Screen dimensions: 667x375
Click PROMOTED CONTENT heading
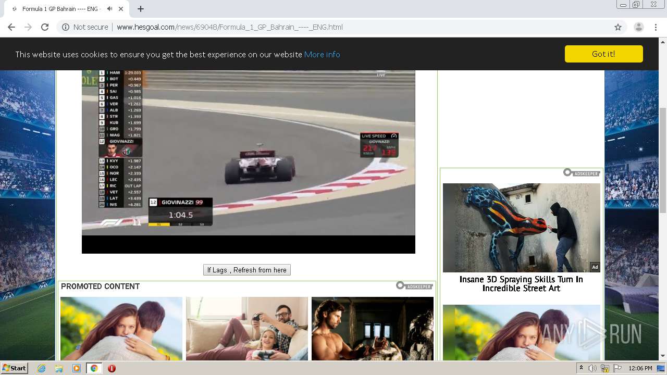[x=100, y=286]
